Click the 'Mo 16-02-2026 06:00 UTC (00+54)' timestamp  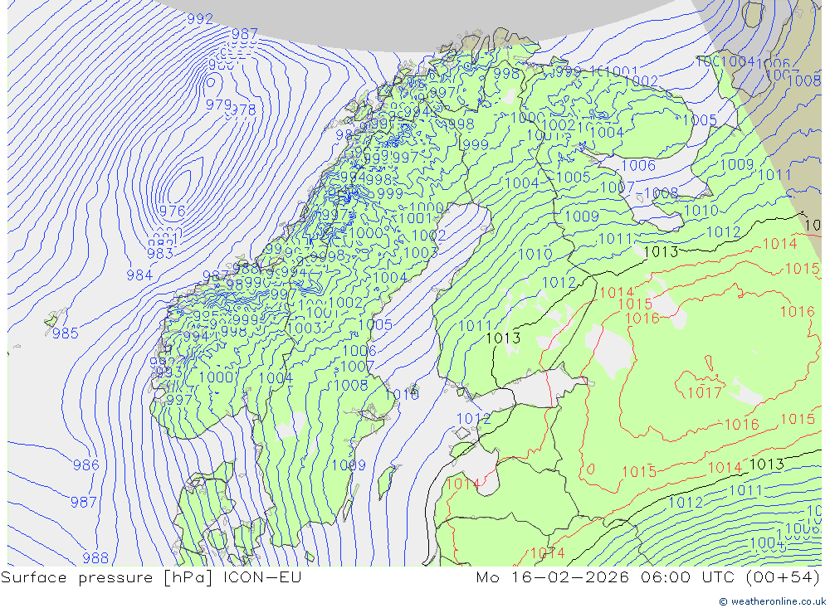coord(648,577)
